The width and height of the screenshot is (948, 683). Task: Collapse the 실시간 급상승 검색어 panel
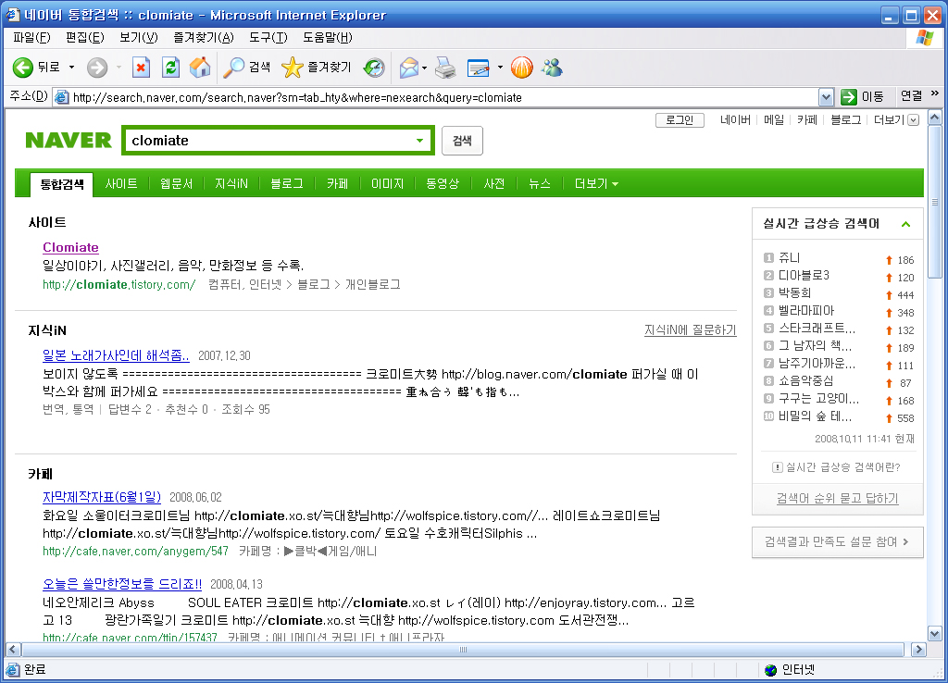point(905,224)
